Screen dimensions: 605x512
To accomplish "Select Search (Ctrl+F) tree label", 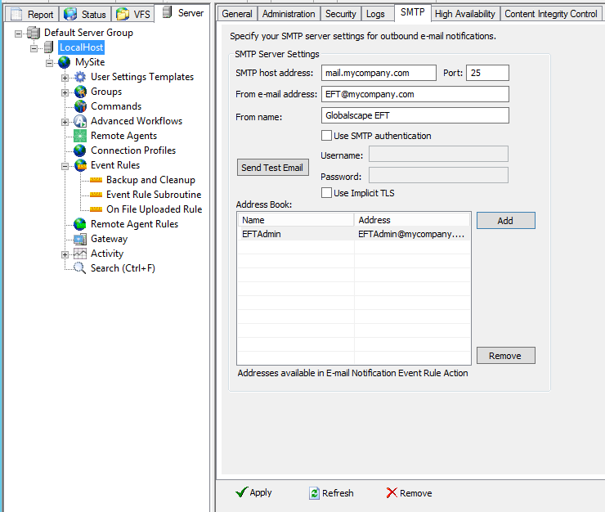I will 123,268.
